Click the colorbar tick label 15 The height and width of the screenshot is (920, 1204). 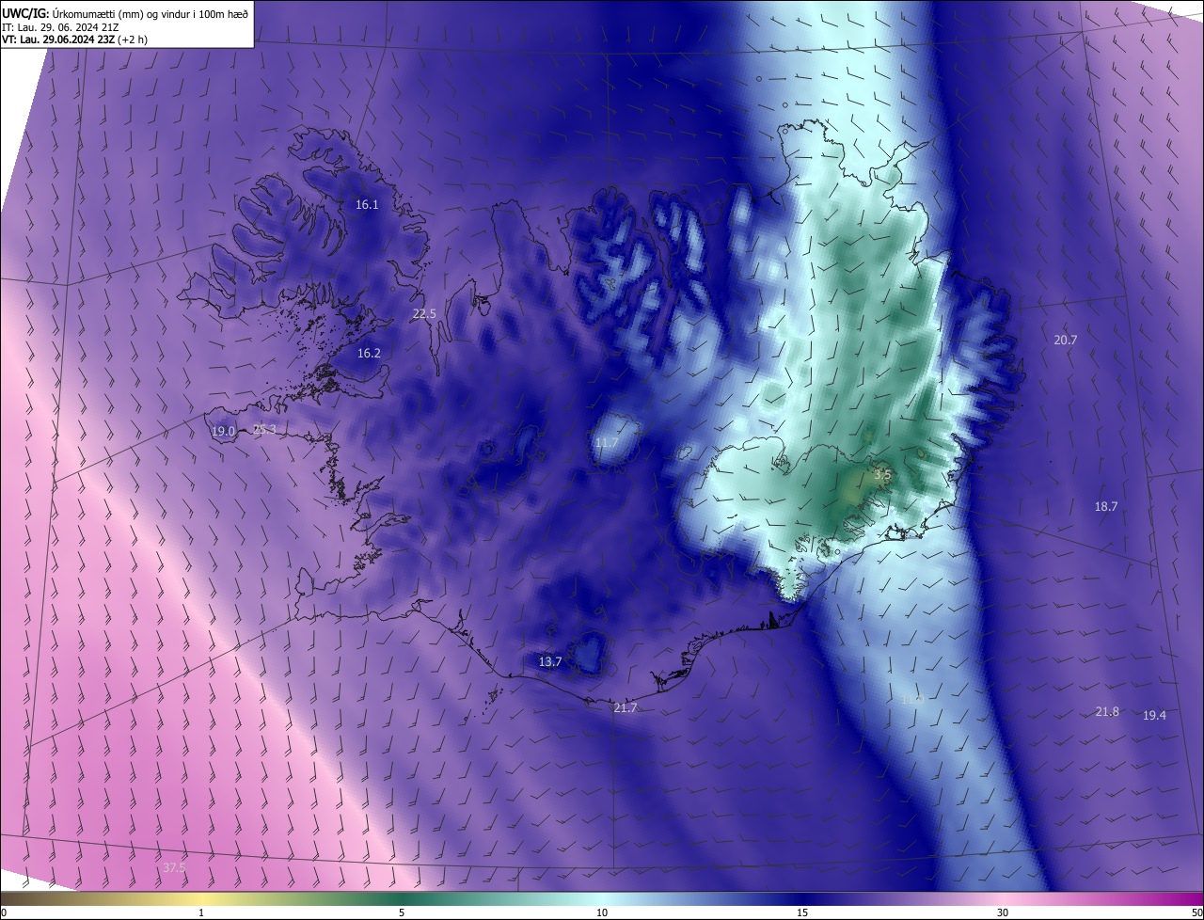802,912
